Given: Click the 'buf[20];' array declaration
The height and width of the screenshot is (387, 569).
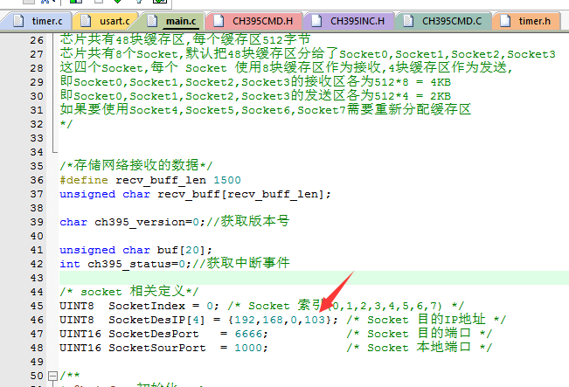Looking at the screenshot, I should (x=184, y=250).
